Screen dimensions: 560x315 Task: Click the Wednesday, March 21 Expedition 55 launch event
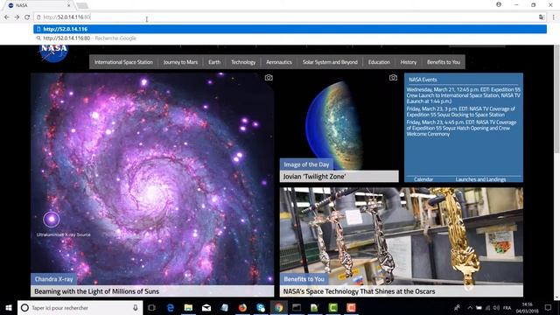point(463,95)
